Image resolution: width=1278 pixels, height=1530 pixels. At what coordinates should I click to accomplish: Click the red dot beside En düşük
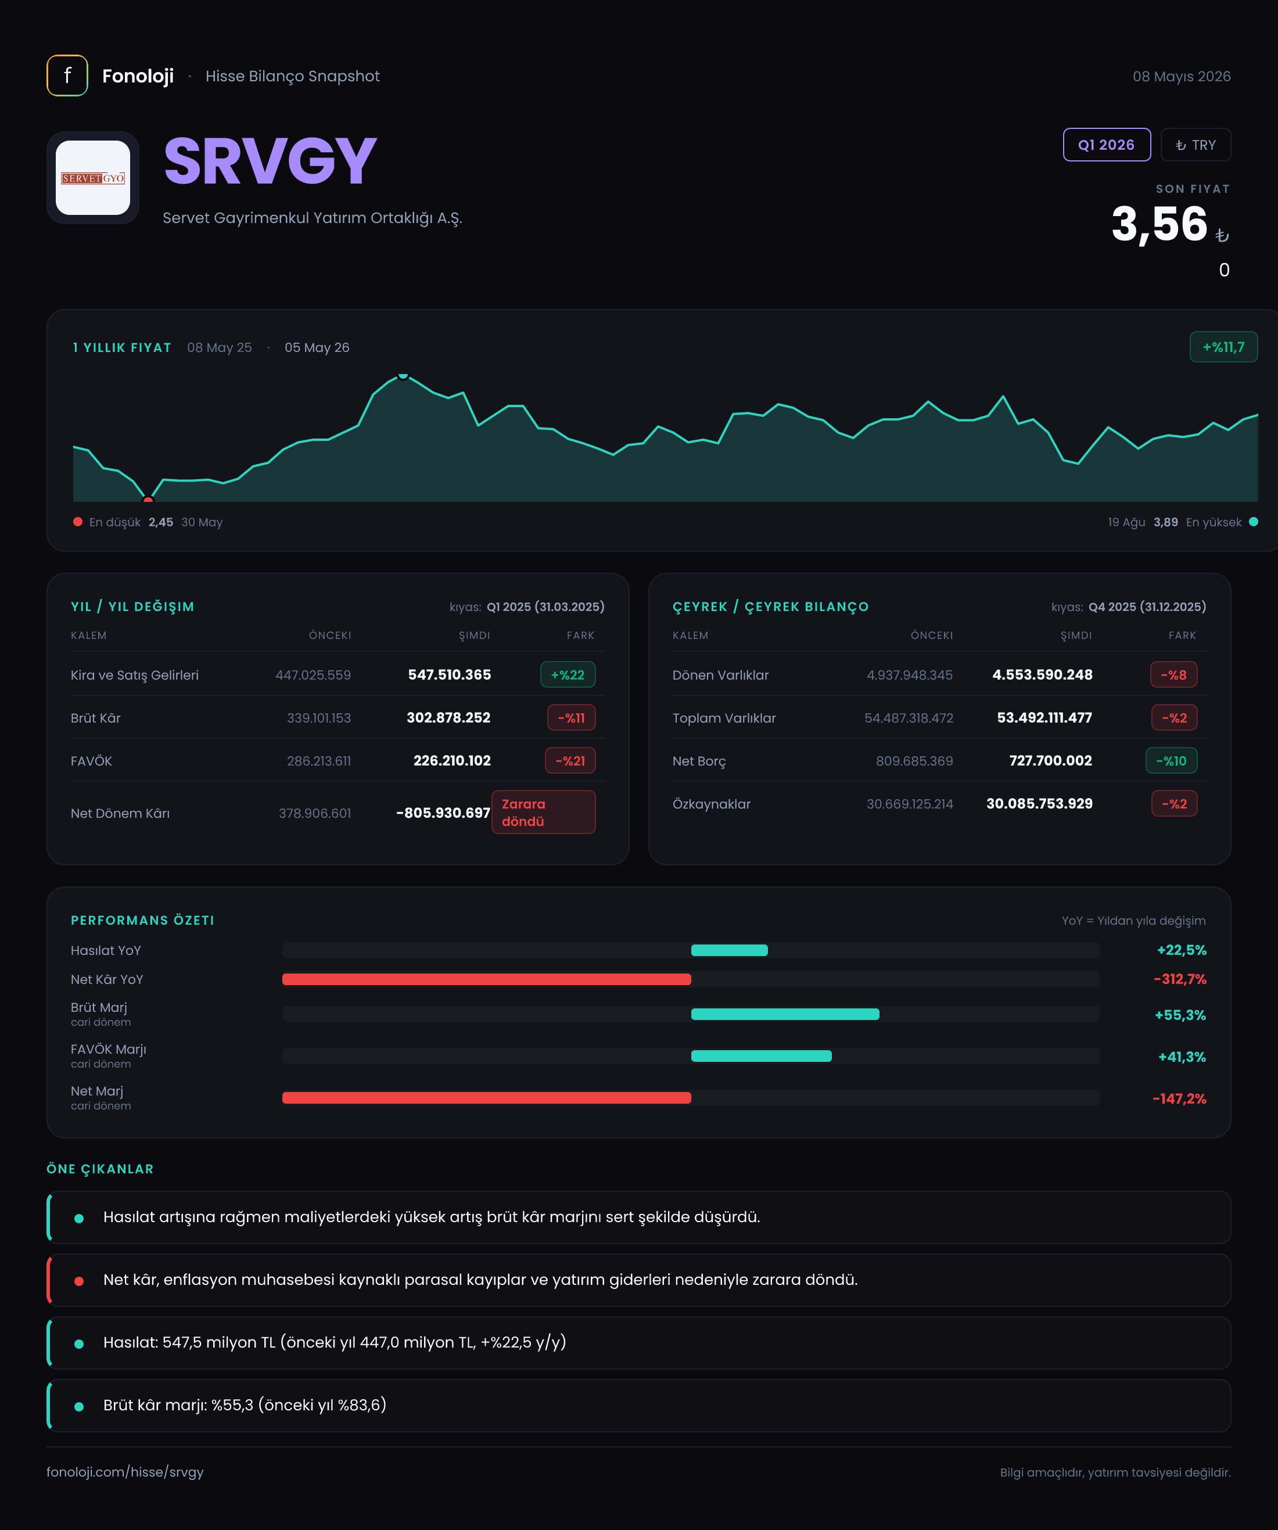78,522
